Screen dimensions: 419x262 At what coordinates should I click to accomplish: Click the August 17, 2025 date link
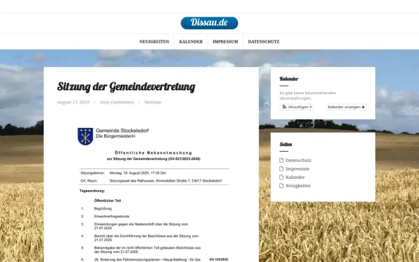click(x=73, y=102)
